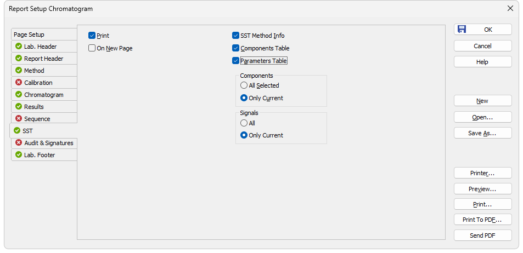Click the floppy disk icon on OK button

pyautogui.click(x=462, y=29)
